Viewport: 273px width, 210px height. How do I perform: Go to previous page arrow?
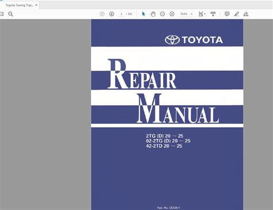point(102,14)
